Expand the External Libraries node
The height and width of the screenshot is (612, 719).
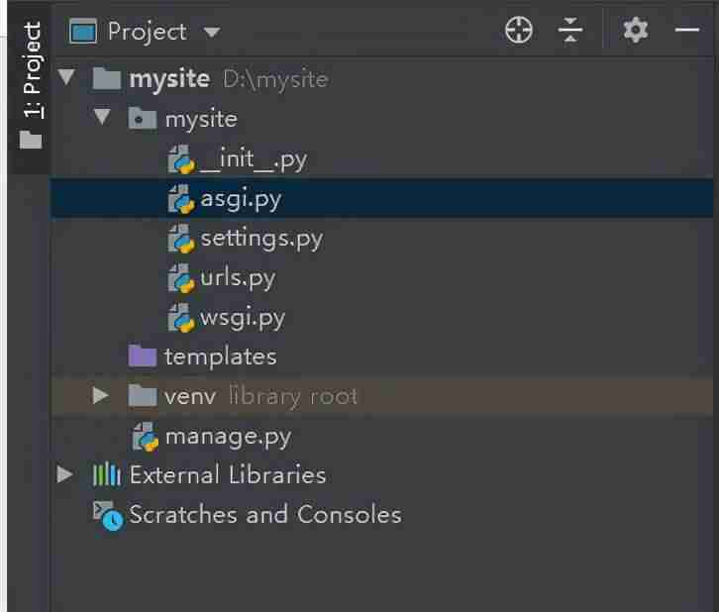pyautogui.click(x=64, y=474)
